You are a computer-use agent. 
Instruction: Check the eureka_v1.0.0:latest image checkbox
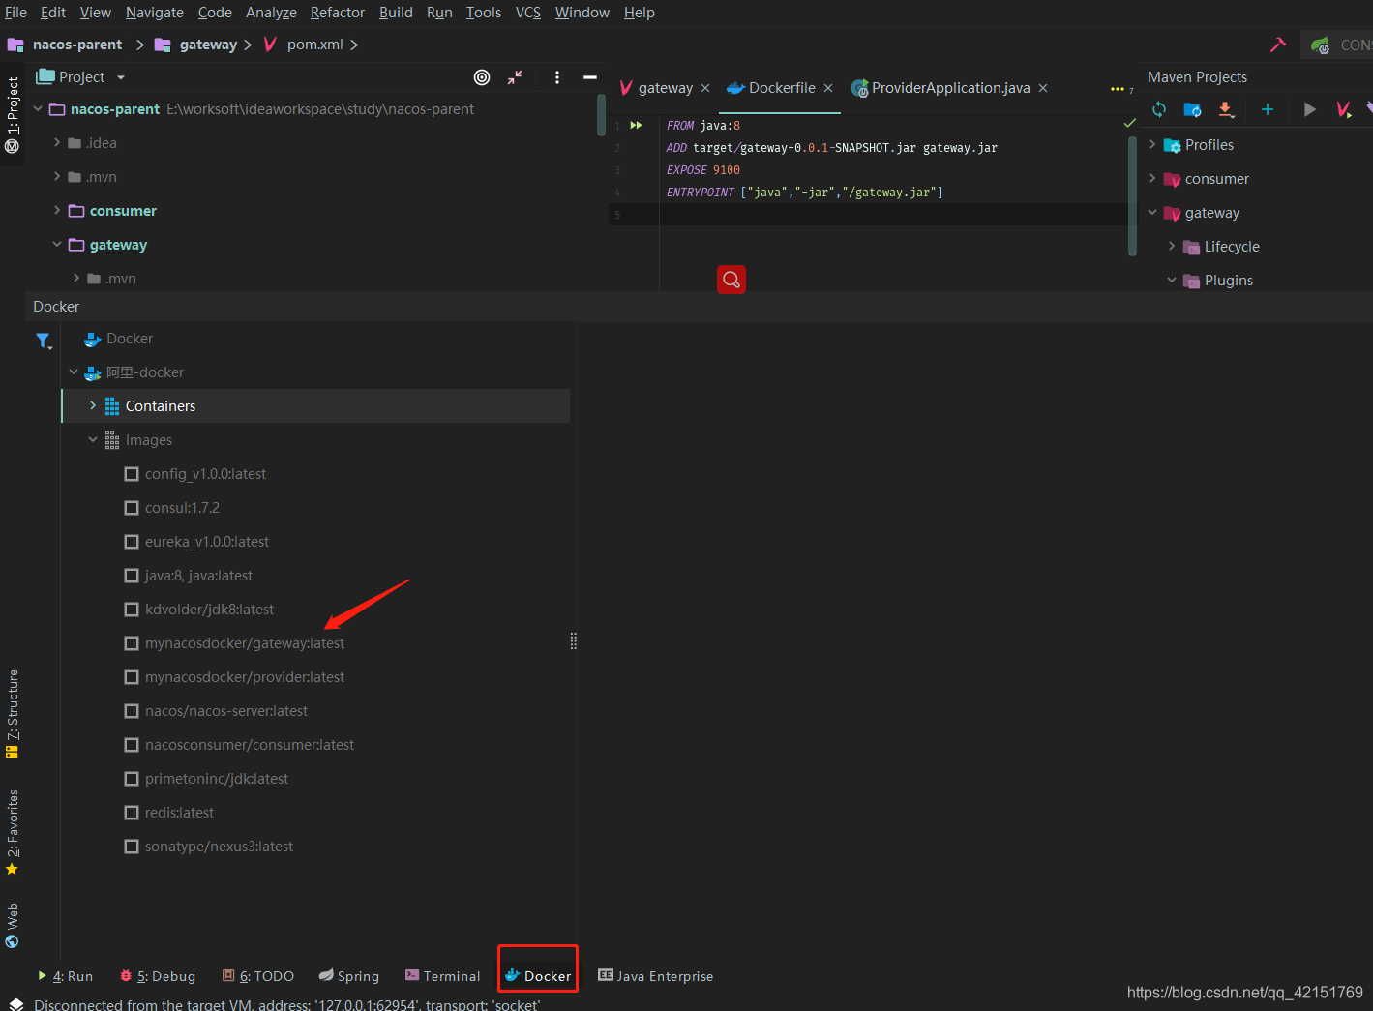pos(132,542)
